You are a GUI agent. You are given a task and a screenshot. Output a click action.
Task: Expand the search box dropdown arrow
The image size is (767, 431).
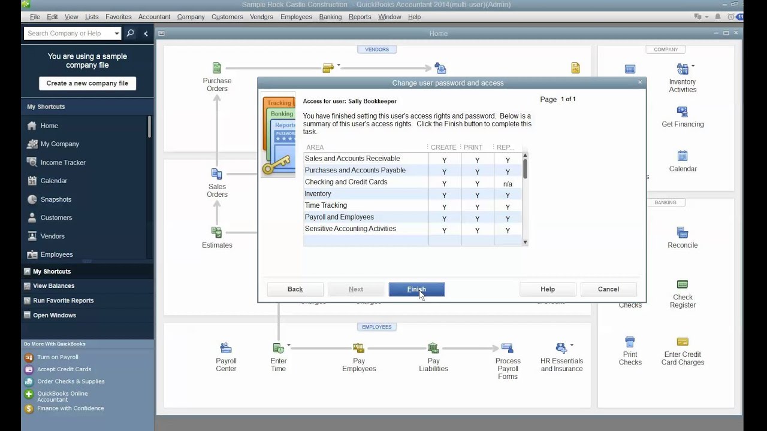[117, 34]
